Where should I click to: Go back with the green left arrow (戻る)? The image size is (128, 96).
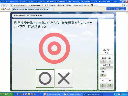103,85
